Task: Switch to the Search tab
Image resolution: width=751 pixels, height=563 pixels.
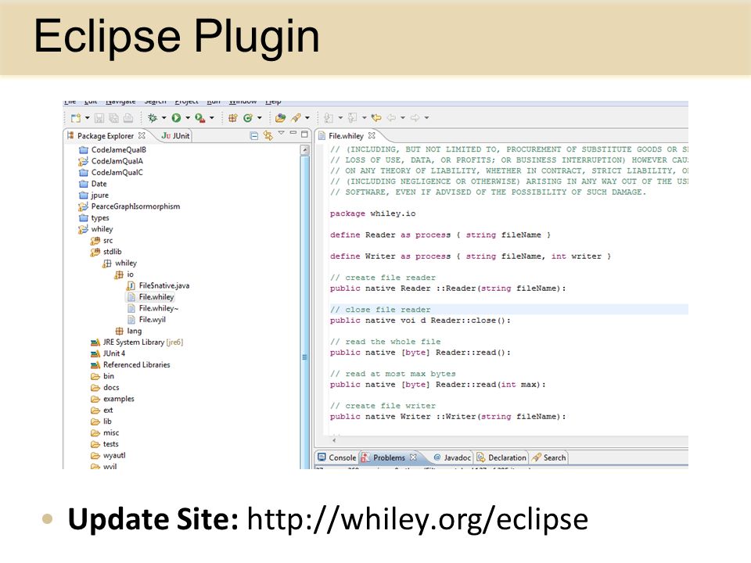Action: (549, 457)
